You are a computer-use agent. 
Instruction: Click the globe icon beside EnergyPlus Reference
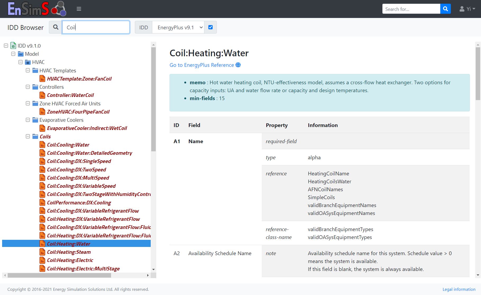click(238, 65)
